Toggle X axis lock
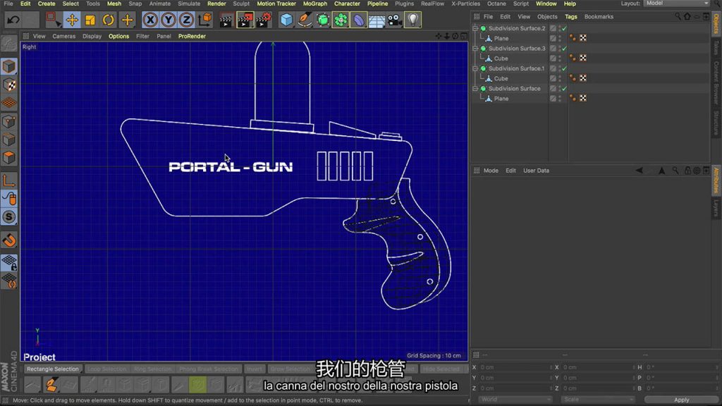 point(150,20)
